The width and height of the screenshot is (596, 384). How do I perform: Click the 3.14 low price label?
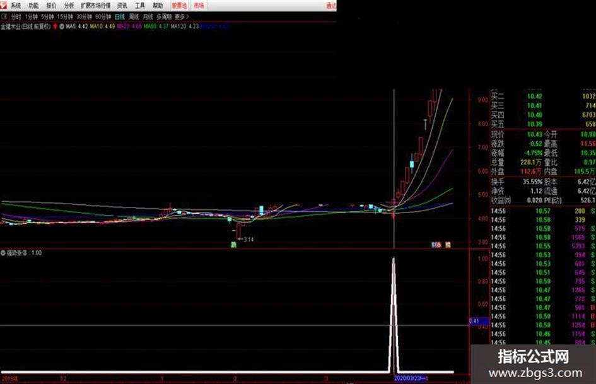248,239
